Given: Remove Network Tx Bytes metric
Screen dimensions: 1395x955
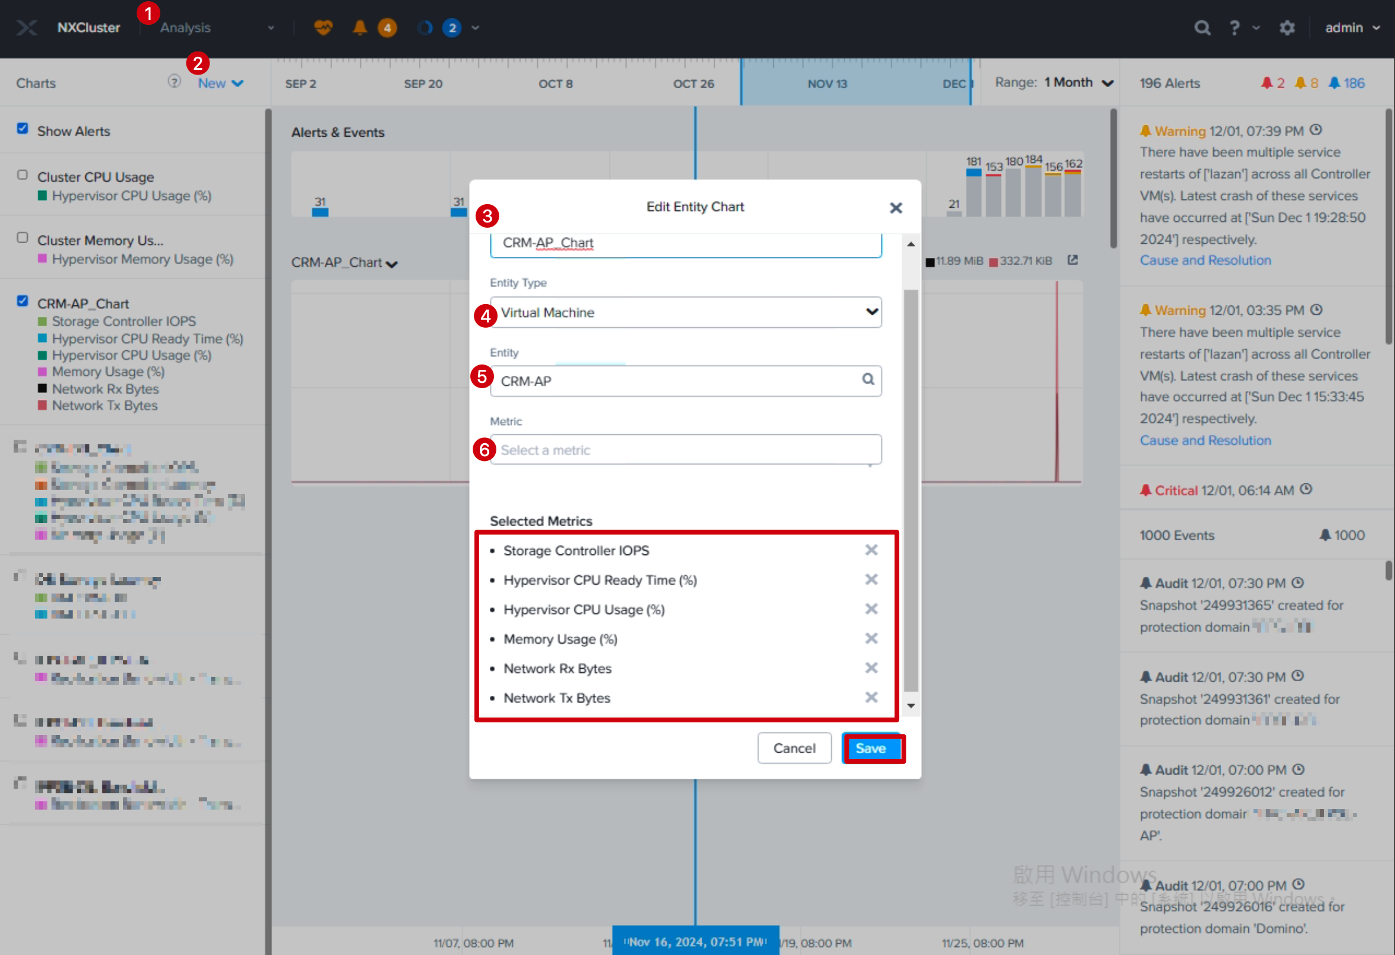Looking at the screenshot, I should pyautogui.click(x=871, y=697).
